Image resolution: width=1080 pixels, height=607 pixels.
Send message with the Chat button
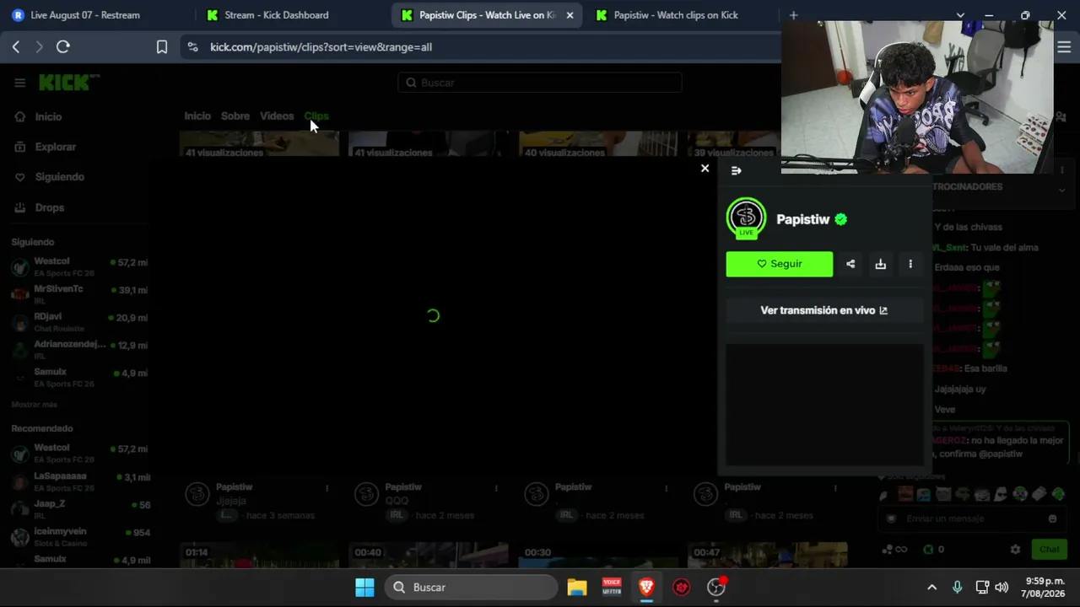click(1049, 550)
